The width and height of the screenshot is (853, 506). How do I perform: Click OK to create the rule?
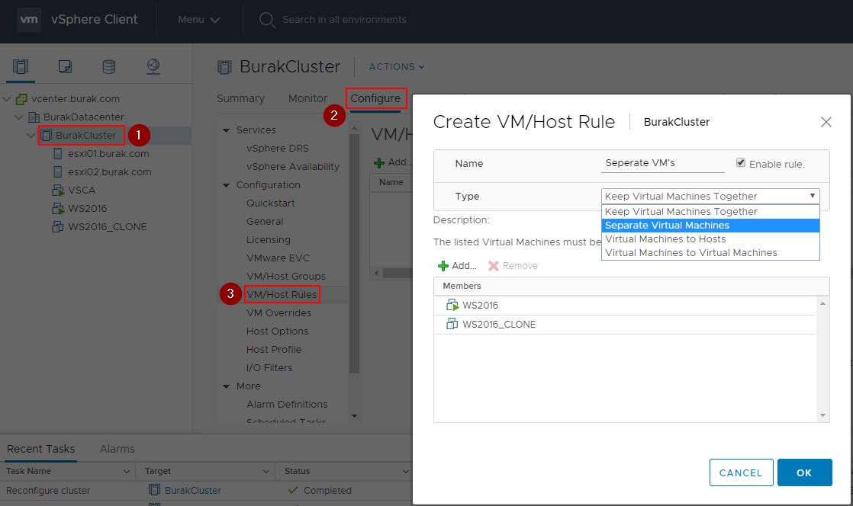tap(805, 472)
